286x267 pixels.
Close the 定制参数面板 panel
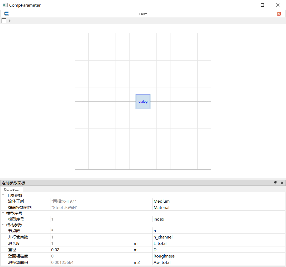click(282, 183)
